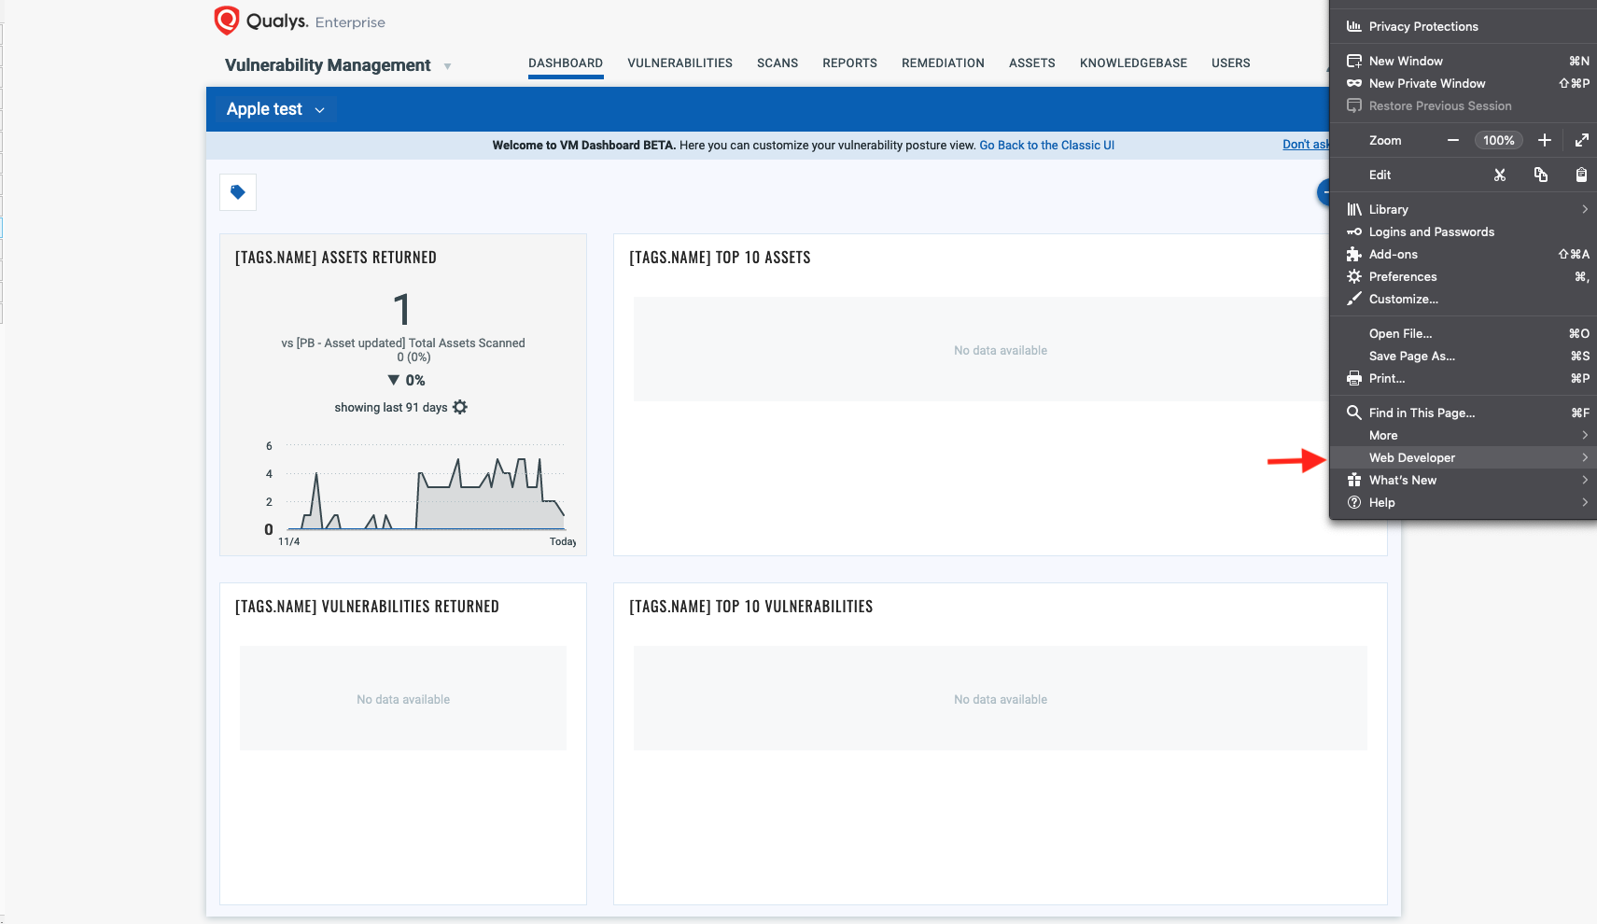Switch to the Vulnerabilities tab
This screenshot has width=1597, height=924.
point(679,63)
